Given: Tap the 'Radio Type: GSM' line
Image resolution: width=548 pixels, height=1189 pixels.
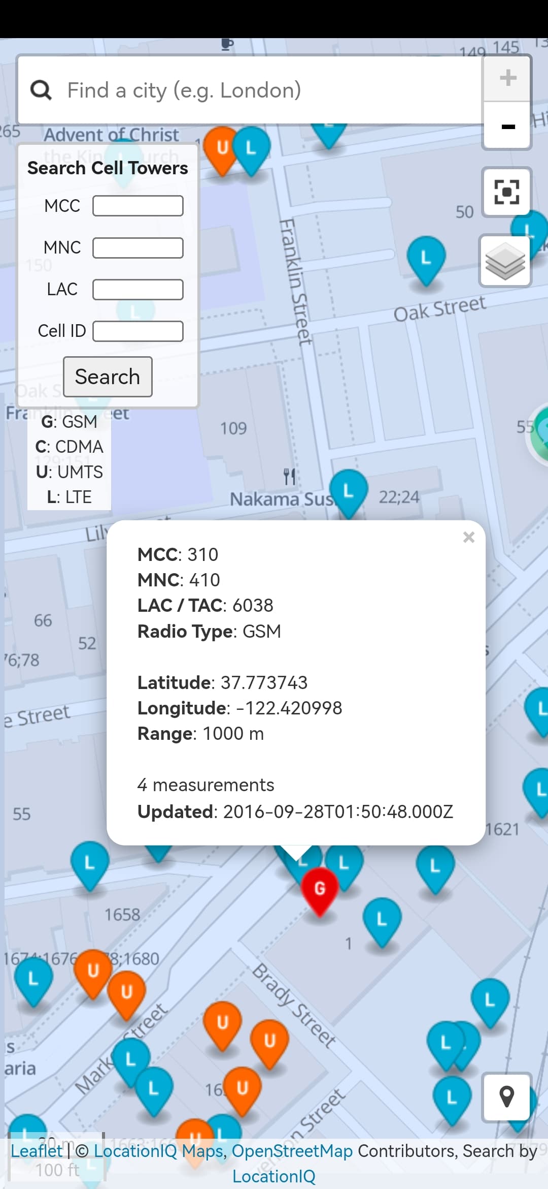Looking at the screenshot, I should (x=209, y=632).
